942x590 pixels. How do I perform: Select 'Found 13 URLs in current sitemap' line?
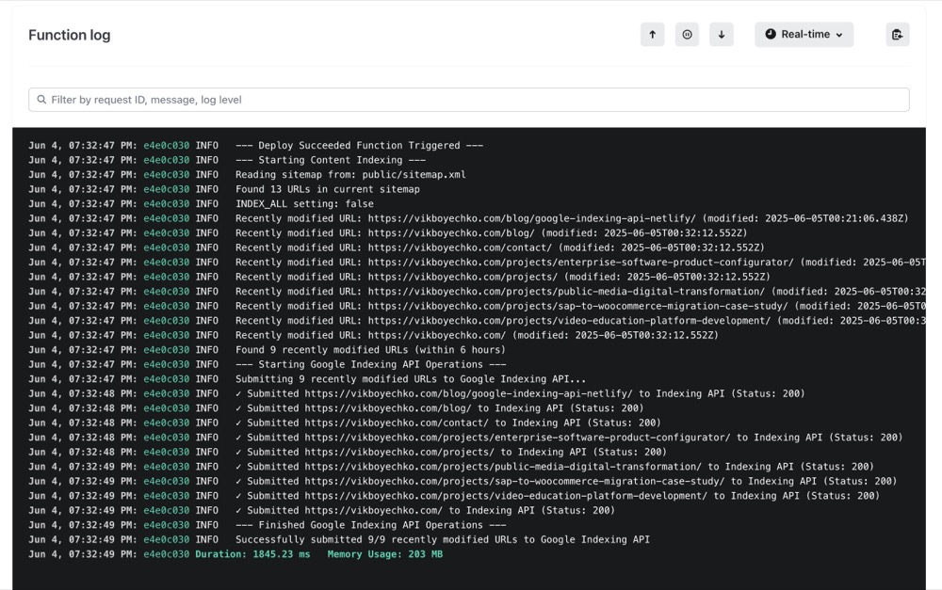click(224, 189)
